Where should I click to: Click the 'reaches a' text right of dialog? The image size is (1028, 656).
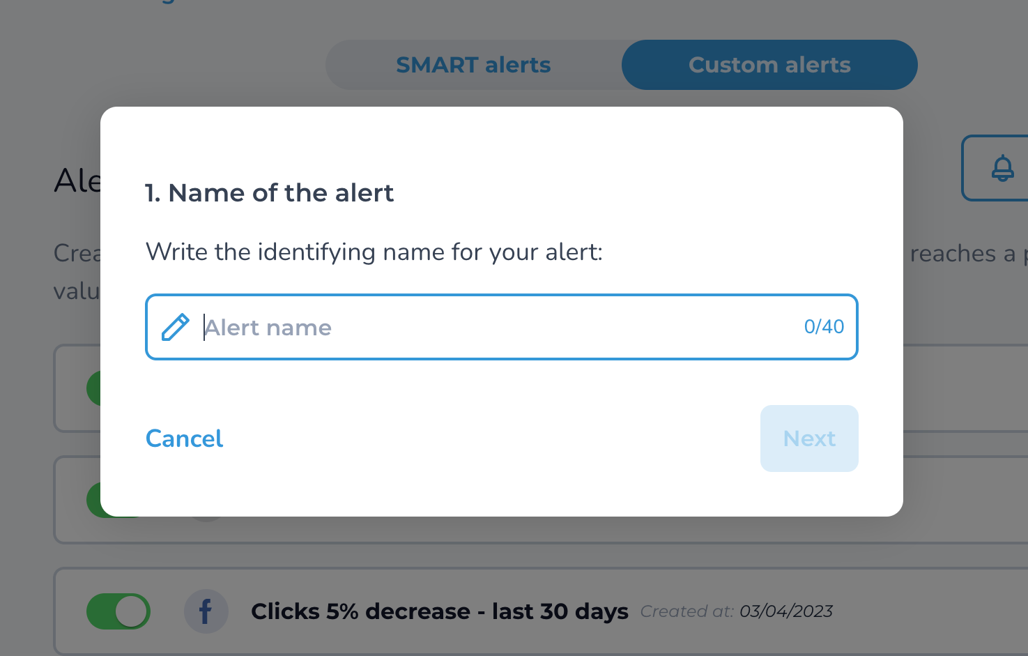[962, 253]
